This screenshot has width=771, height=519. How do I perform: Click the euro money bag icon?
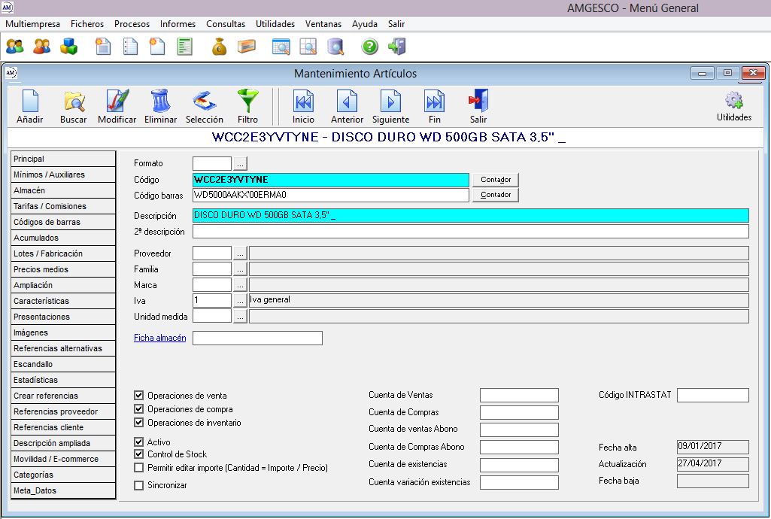[220, 47]
